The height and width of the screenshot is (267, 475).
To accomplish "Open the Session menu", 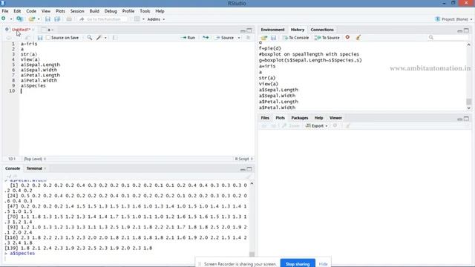I will [77, 11].
